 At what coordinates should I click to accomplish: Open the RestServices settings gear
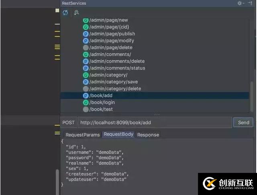[x=240, y=3]
